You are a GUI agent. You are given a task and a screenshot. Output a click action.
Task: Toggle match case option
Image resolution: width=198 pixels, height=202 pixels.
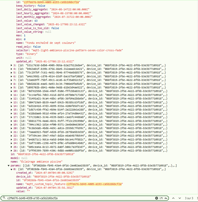(166, 198)
